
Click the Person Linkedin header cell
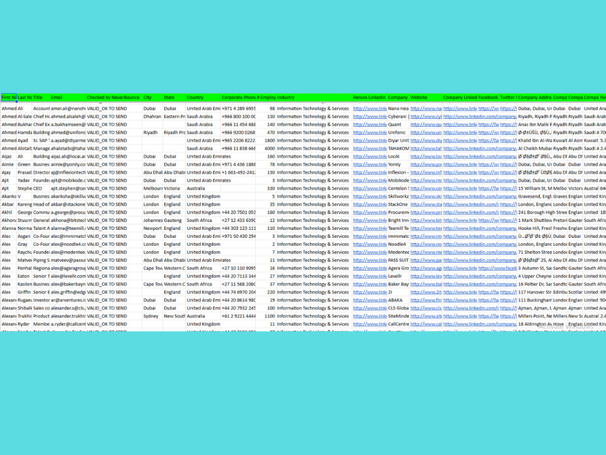(370, 98)
